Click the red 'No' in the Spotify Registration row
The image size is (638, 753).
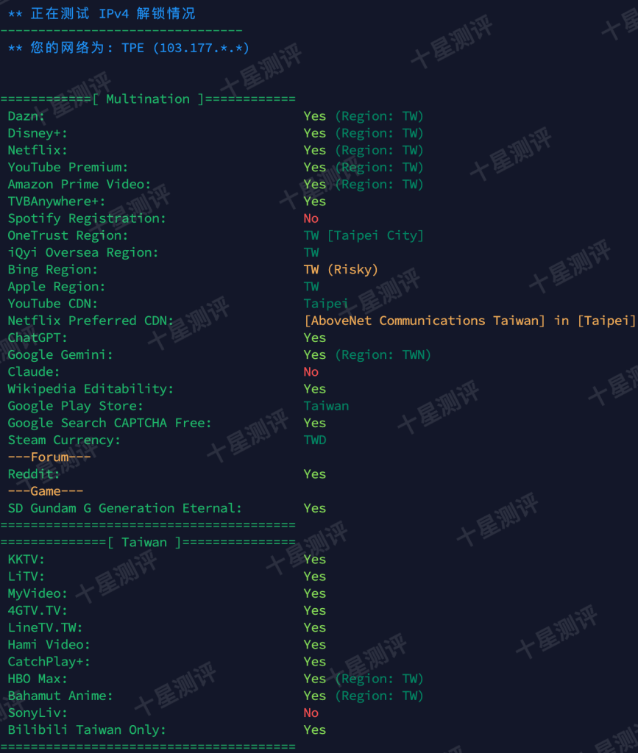[311, 218]
